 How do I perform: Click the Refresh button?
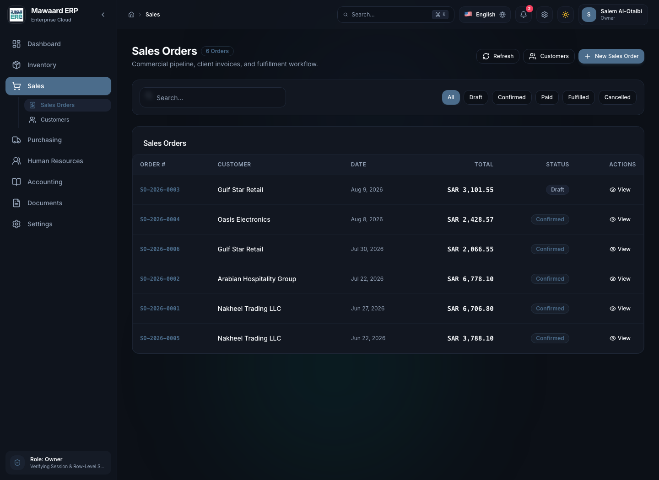(x=498, y=56)
